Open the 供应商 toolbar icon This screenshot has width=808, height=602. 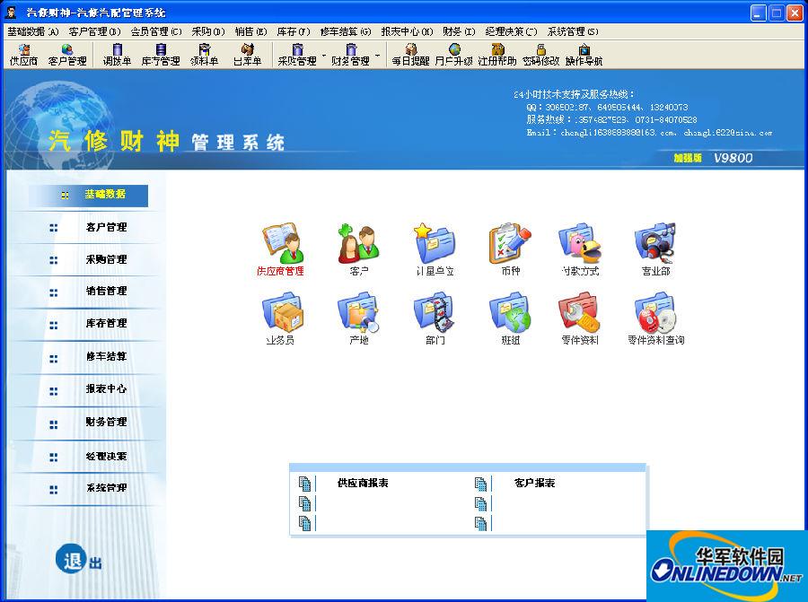tap(23, 55)
